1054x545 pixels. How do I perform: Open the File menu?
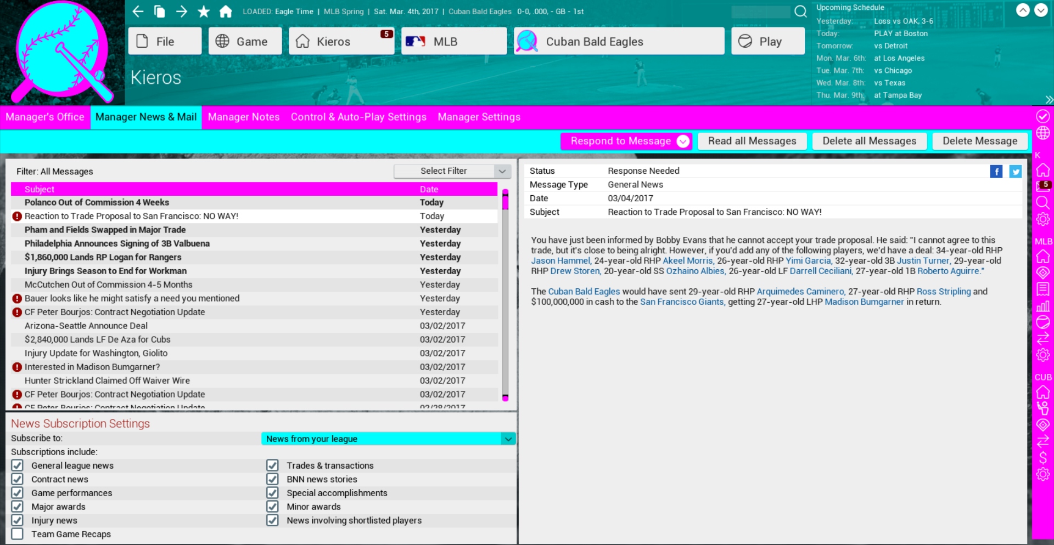point(165,41)
